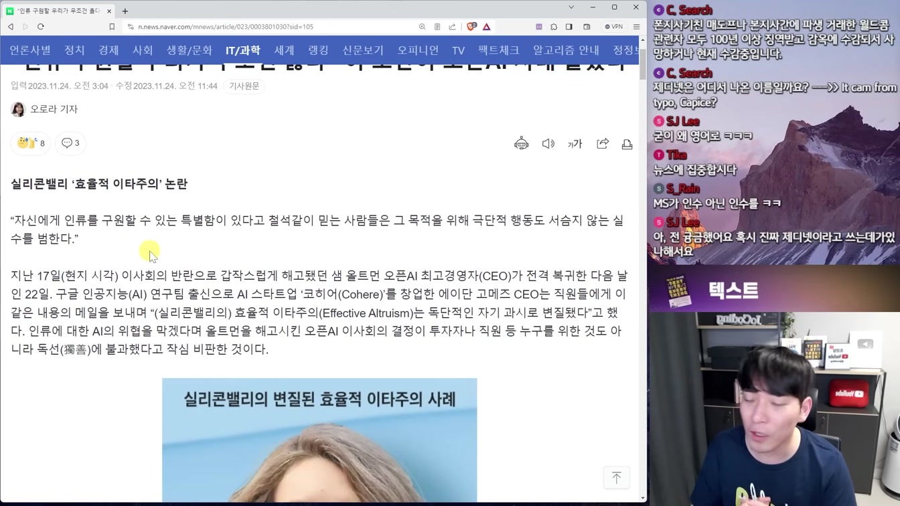Open the 신문보기 section
The height and width of the screenshot is (506, 900).
pyautogui.click(x=363, y=50)
